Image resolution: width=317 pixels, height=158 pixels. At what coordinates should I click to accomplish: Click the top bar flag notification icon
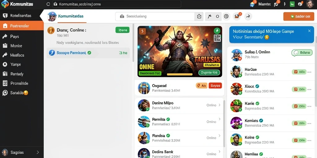[x=276, y=4]
